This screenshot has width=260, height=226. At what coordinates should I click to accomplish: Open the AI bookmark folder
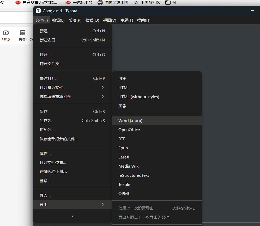[171, 3]
